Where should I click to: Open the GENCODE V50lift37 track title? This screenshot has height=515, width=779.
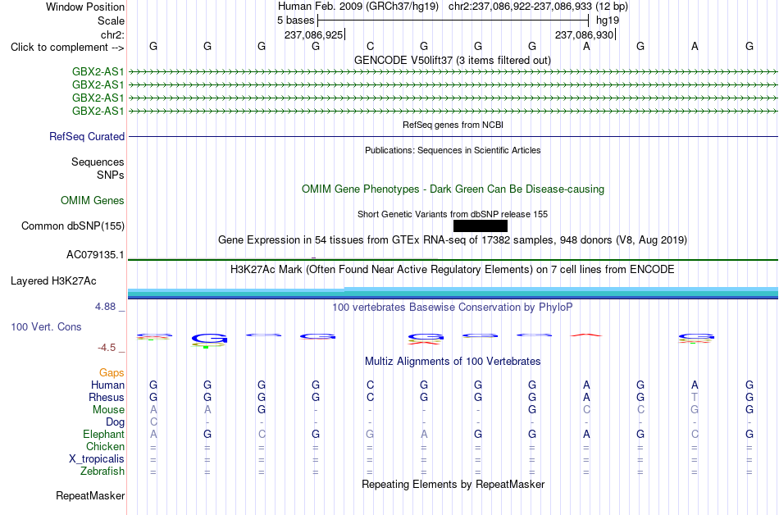(x=453, y=61)
